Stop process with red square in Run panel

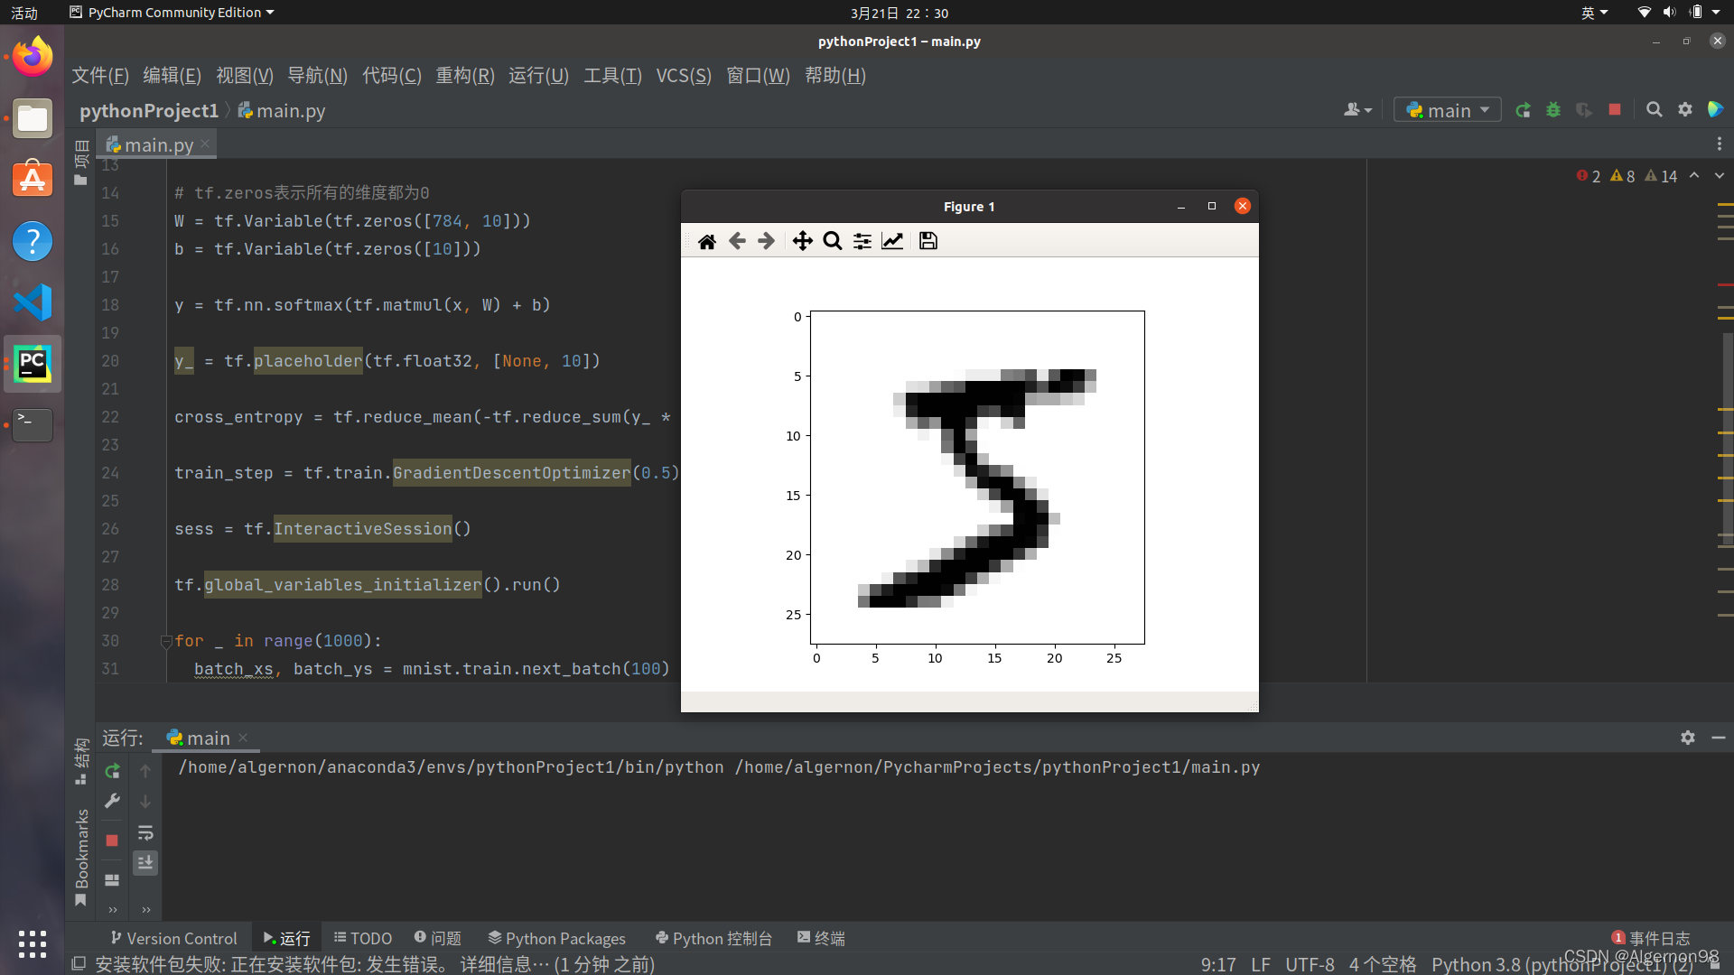tap(112, 840)
